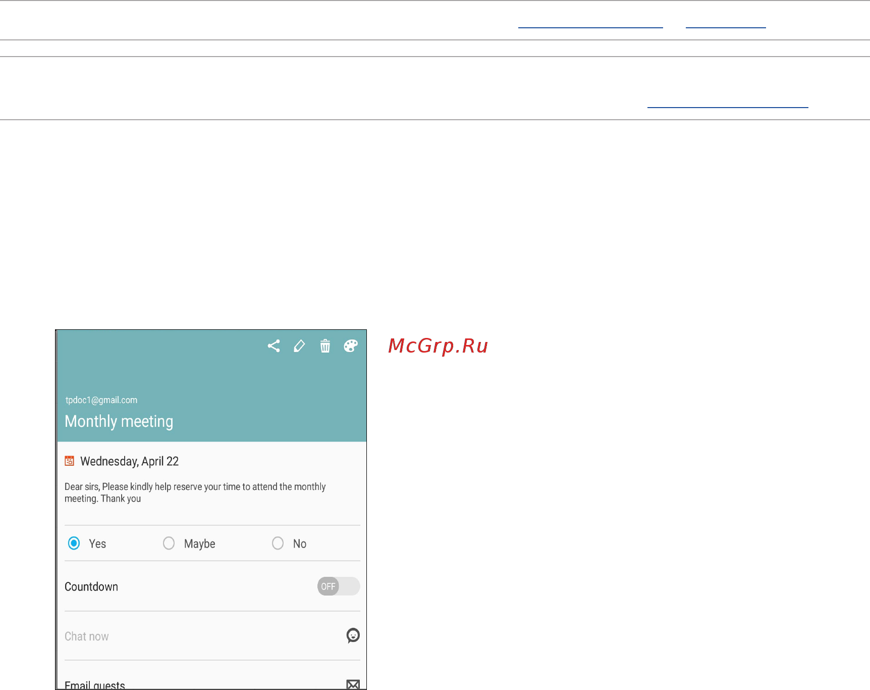Viewport: 870px width, 690px height.
Task: Tap the Countdown label
Action: (91, 586)
